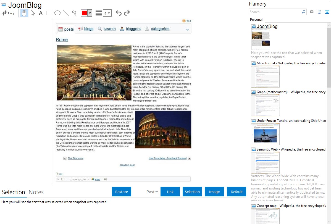Image resolution: width=331 pixels, height=224 pixels.
Task: Click the blue triangle icon beside page icon
Action: coord(327,12)
